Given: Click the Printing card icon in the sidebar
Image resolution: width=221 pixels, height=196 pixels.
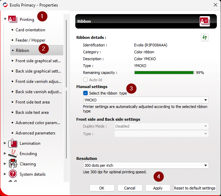Looking at the screenshot, I should pyautogui.click(x=13, y=19).
